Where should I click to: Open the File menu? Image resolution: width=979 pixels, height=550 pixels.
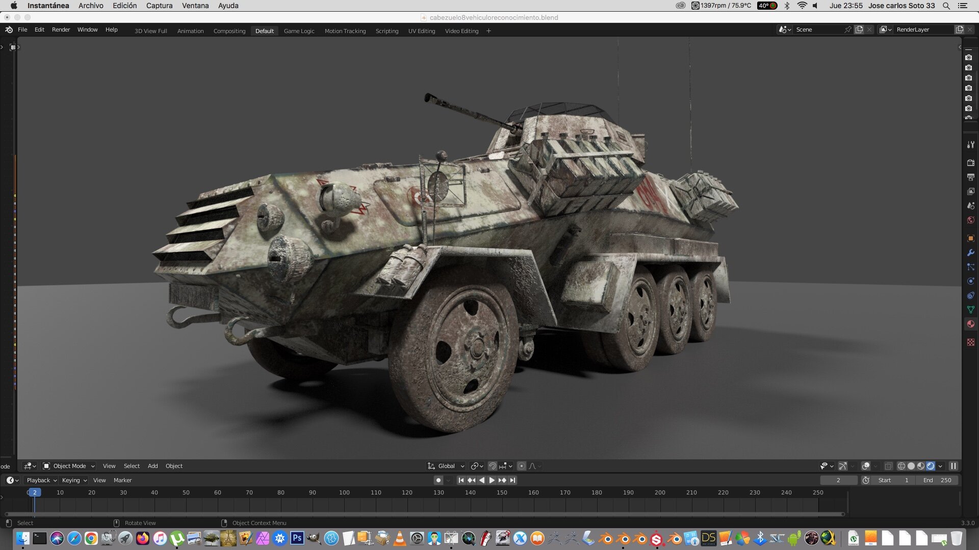pyautogui.click(x=22, y=30)
